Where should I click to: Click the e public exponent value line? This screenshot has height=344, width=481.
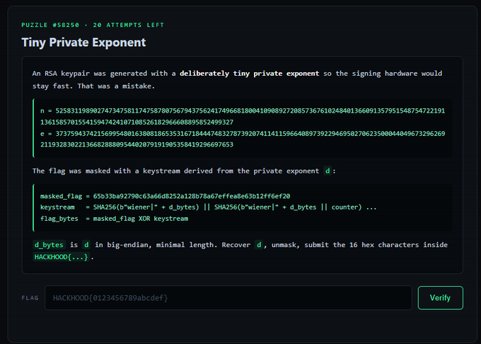pyautogui.click(x=243, y=139)
